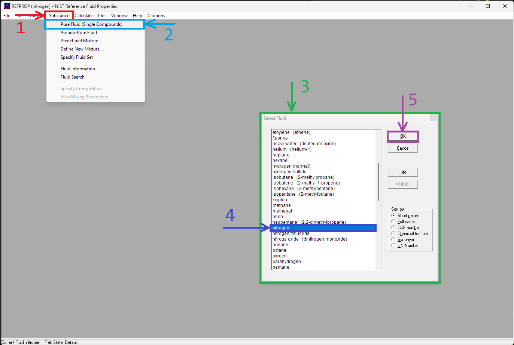
Task: Open Fluid Search from Substance menu
Action: [x=95, y=77]
